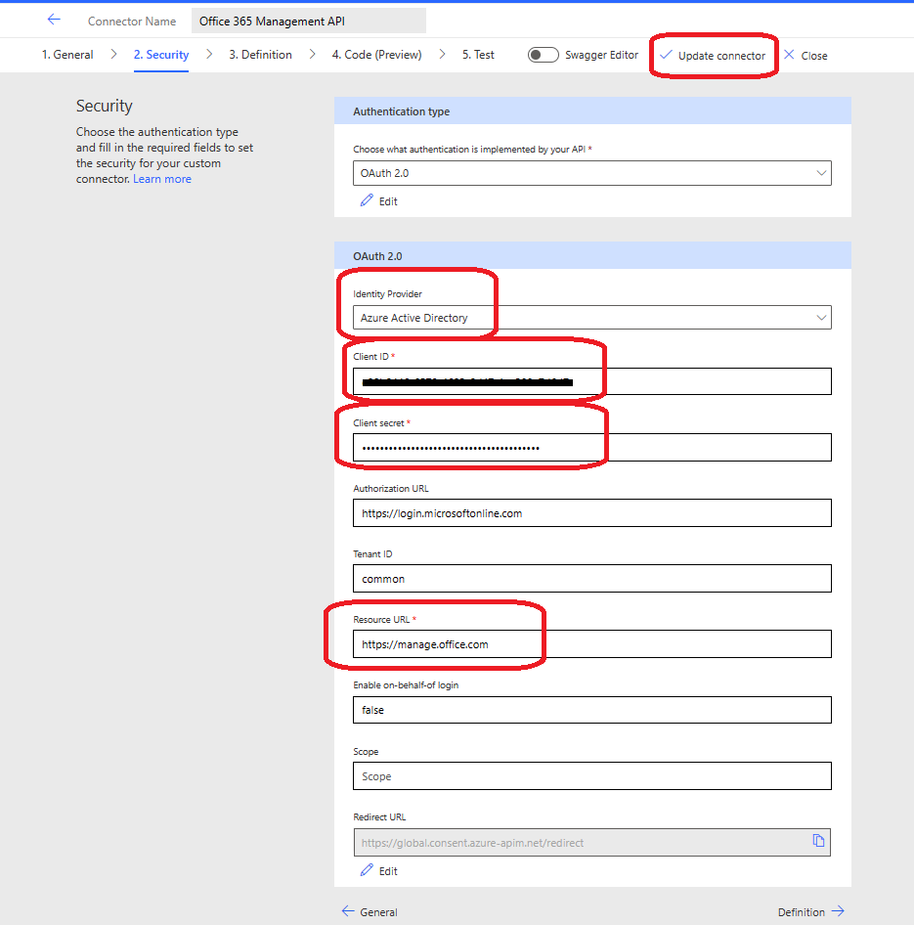Copy the Redirect URL using the copy icon

point(819,841)
